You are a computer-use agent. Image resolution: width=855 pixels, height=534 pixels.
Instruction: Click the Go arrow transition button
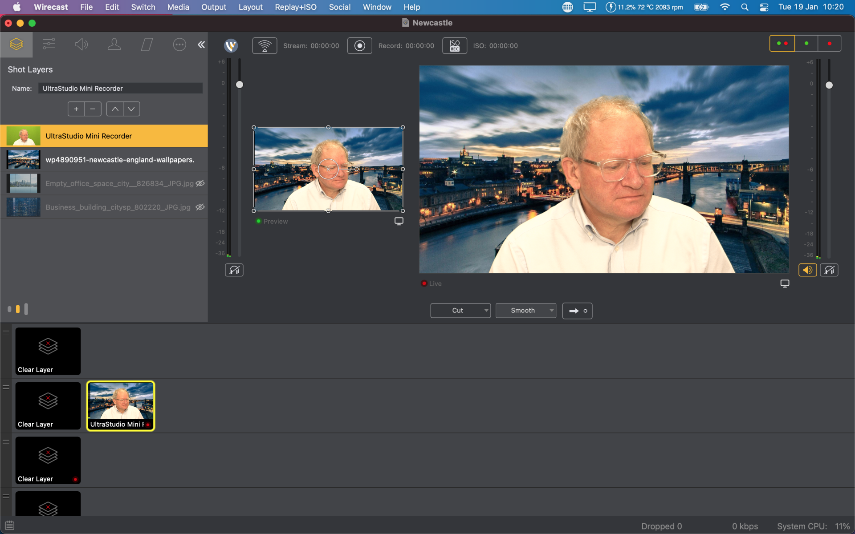coord(577,311)
